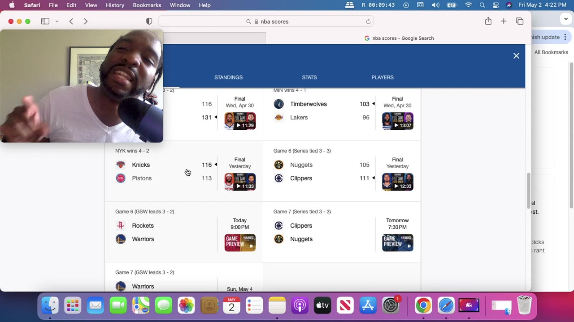Screen dimensions: 574x322
Task: Open Safari privacy shield report
Action: point(149,21)
